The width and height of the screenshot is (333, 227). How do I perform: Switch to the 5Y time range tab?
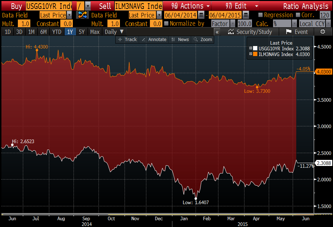[82, 32]
